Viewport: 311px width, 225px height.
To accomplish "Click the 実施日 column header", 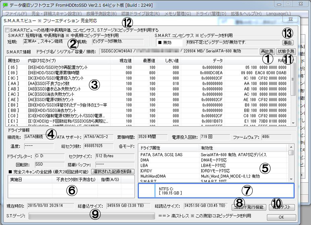I will pyautogui.click(x=30, y=180).
